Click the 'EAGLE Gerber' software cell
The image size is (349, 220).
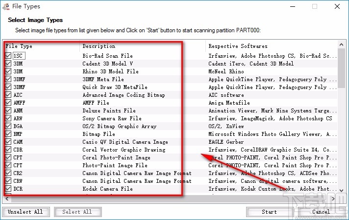(226, 142)
